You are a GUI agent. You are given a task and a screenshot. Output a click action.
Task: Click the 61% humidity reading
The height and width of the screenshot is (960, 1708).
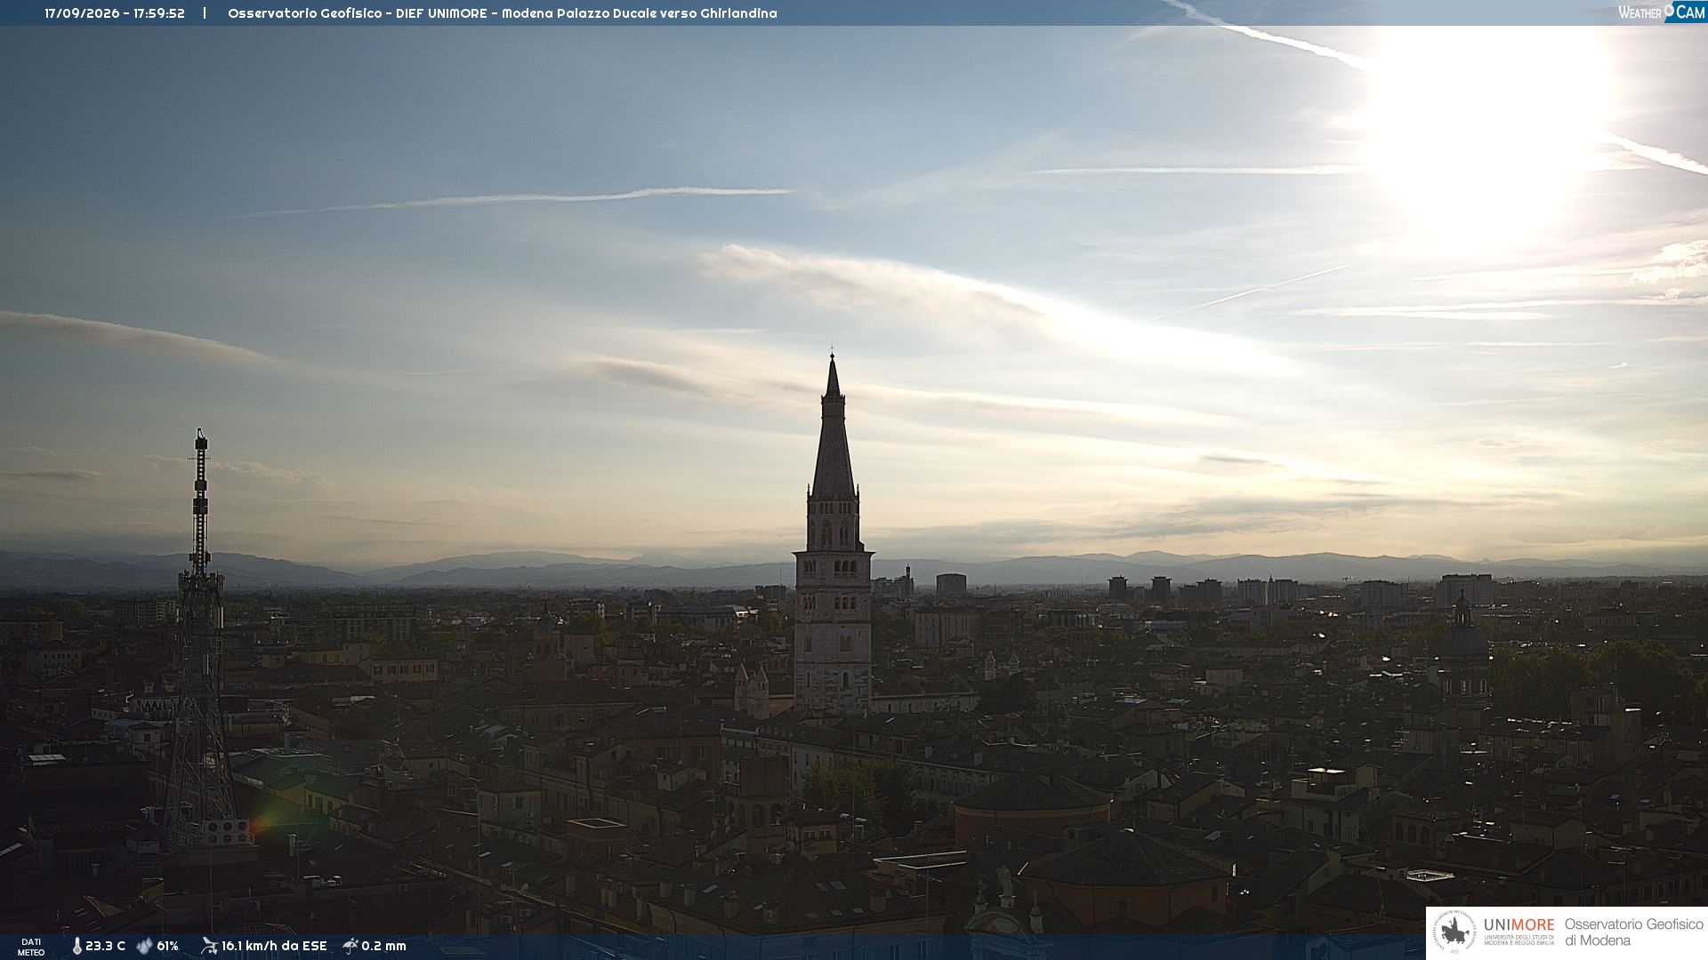[168, 947]
